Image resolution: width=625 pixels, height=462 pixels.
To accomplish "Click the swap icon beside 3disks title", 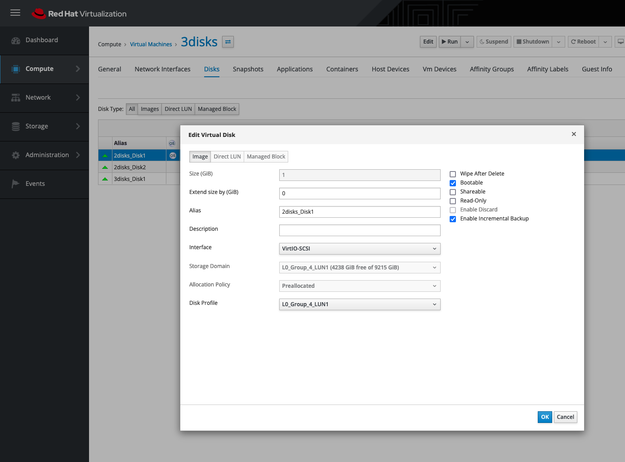I will point(228,42).
